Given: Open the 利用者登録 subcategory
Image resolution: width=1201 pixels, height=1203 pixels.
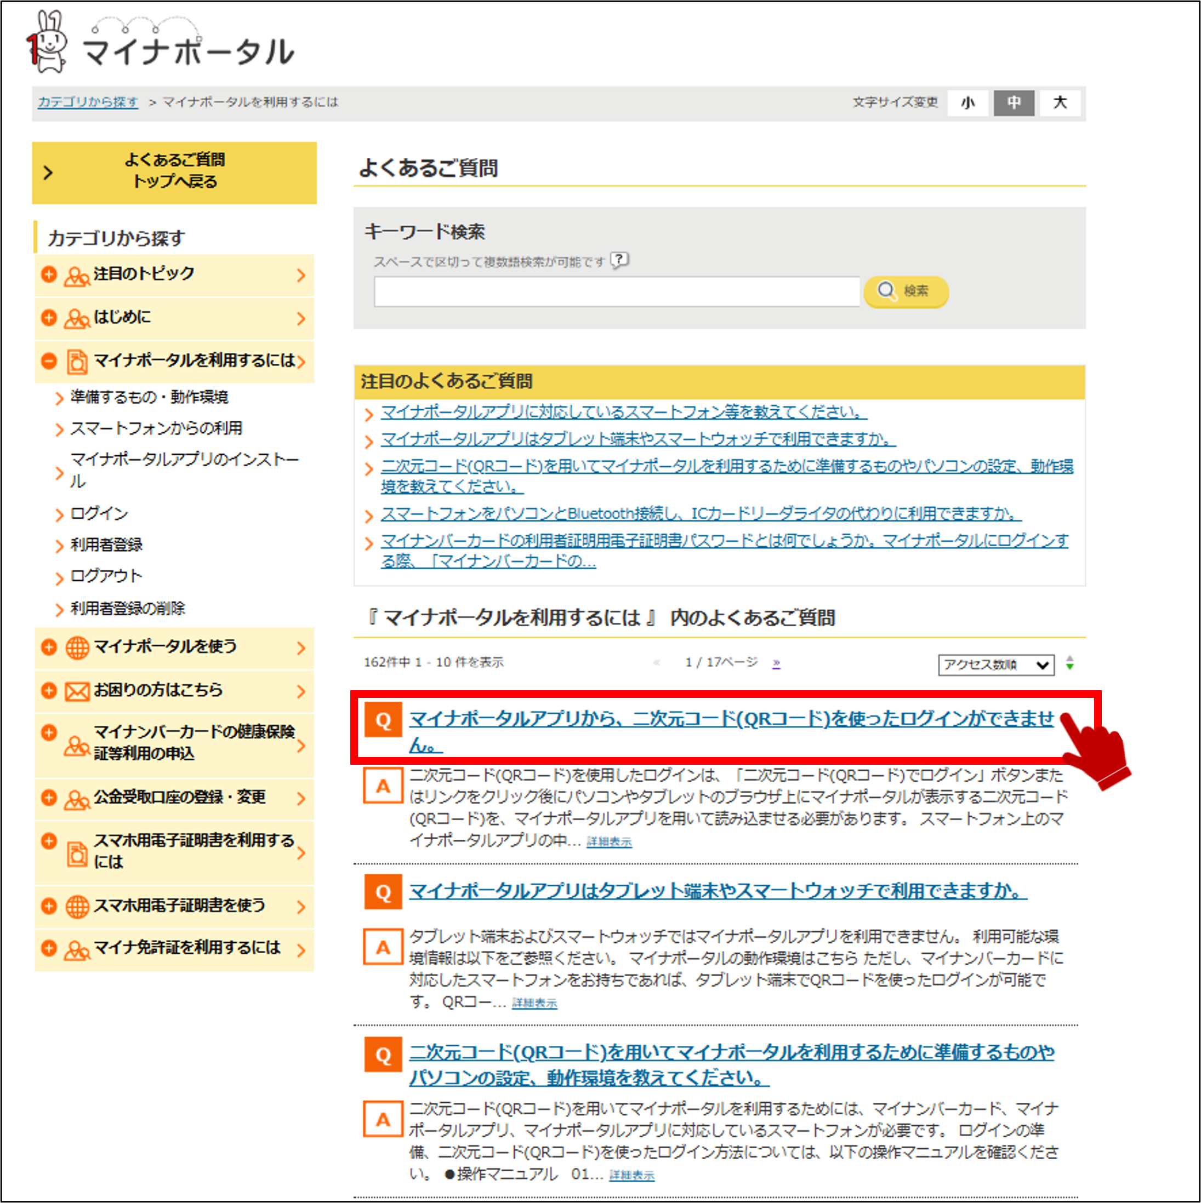Looking at the screenshot, I should point(106,545).
